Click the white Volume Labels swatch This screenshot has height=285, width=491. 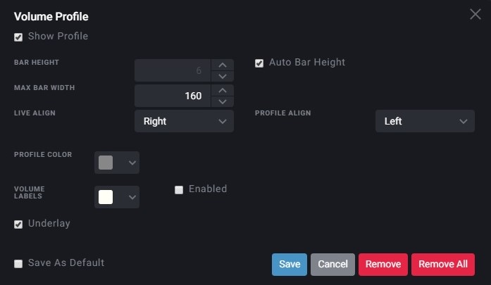[x=106, y=197]
